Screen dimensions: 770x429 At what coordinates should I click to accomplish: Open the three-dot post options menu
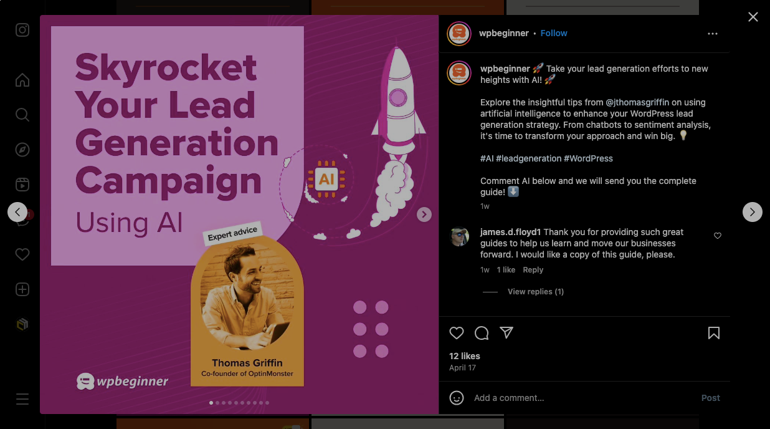pos(713,34)
